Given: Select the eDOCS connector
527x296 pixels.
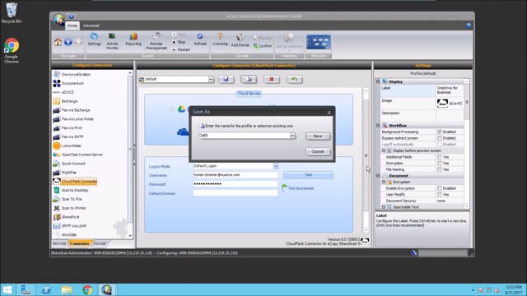Looking at the screenshot, I should point(63,92).
